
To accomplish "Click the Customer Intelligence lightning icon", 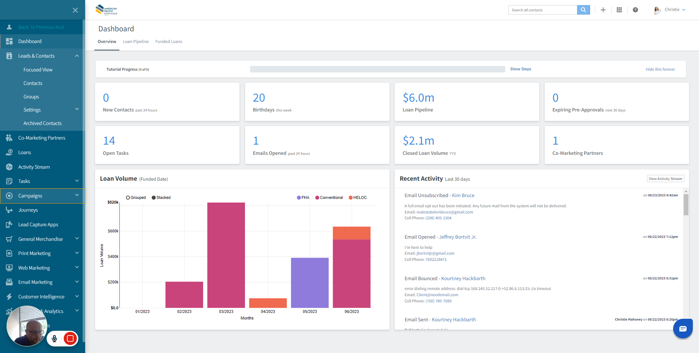I will tap(9, 297).
